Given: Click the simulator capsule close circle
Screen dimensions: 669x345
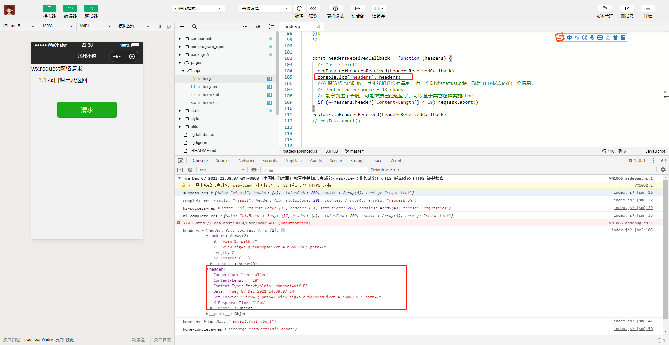Looking at the screenshot, I should pyautogui.click(x=132, y=56).
